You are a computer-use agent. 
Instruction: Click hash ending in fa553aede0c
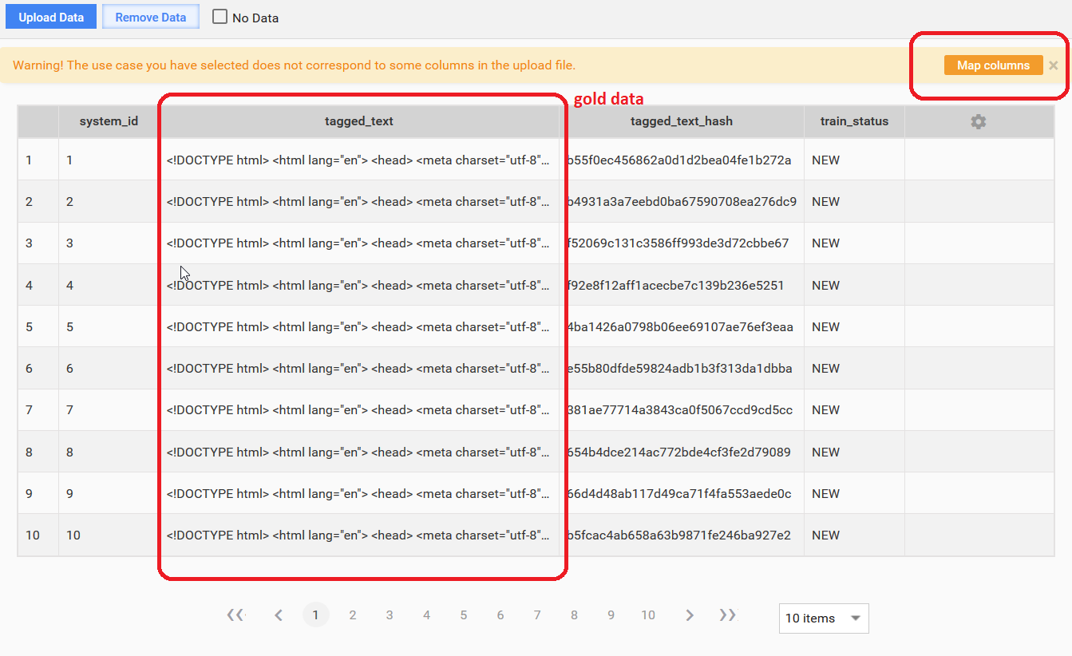coord(679,493)
